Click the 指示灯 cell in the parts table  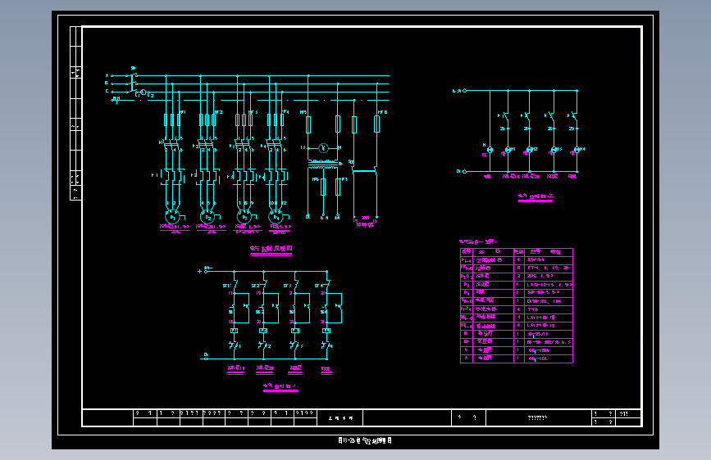(493, 334)
